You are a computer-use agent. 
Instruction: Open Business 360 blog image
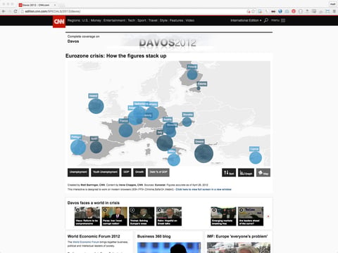169,247
